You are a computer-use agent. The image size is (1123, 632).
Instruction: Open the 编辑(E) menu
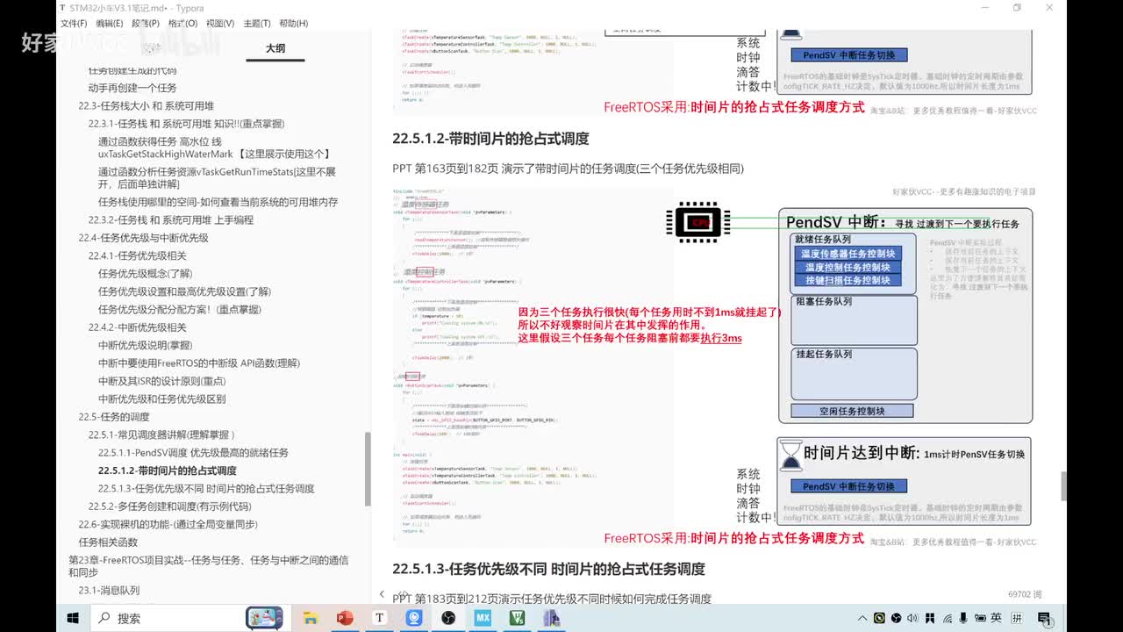(x=110, y=24)
